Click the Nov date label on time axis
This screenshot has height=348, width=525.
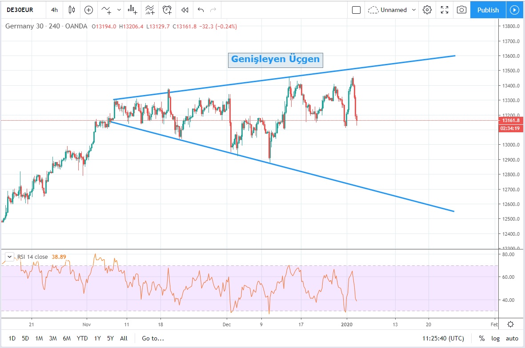[87, 324]
